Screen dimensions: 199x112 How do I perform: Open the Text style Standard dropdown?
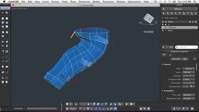(x=188, y=95)
